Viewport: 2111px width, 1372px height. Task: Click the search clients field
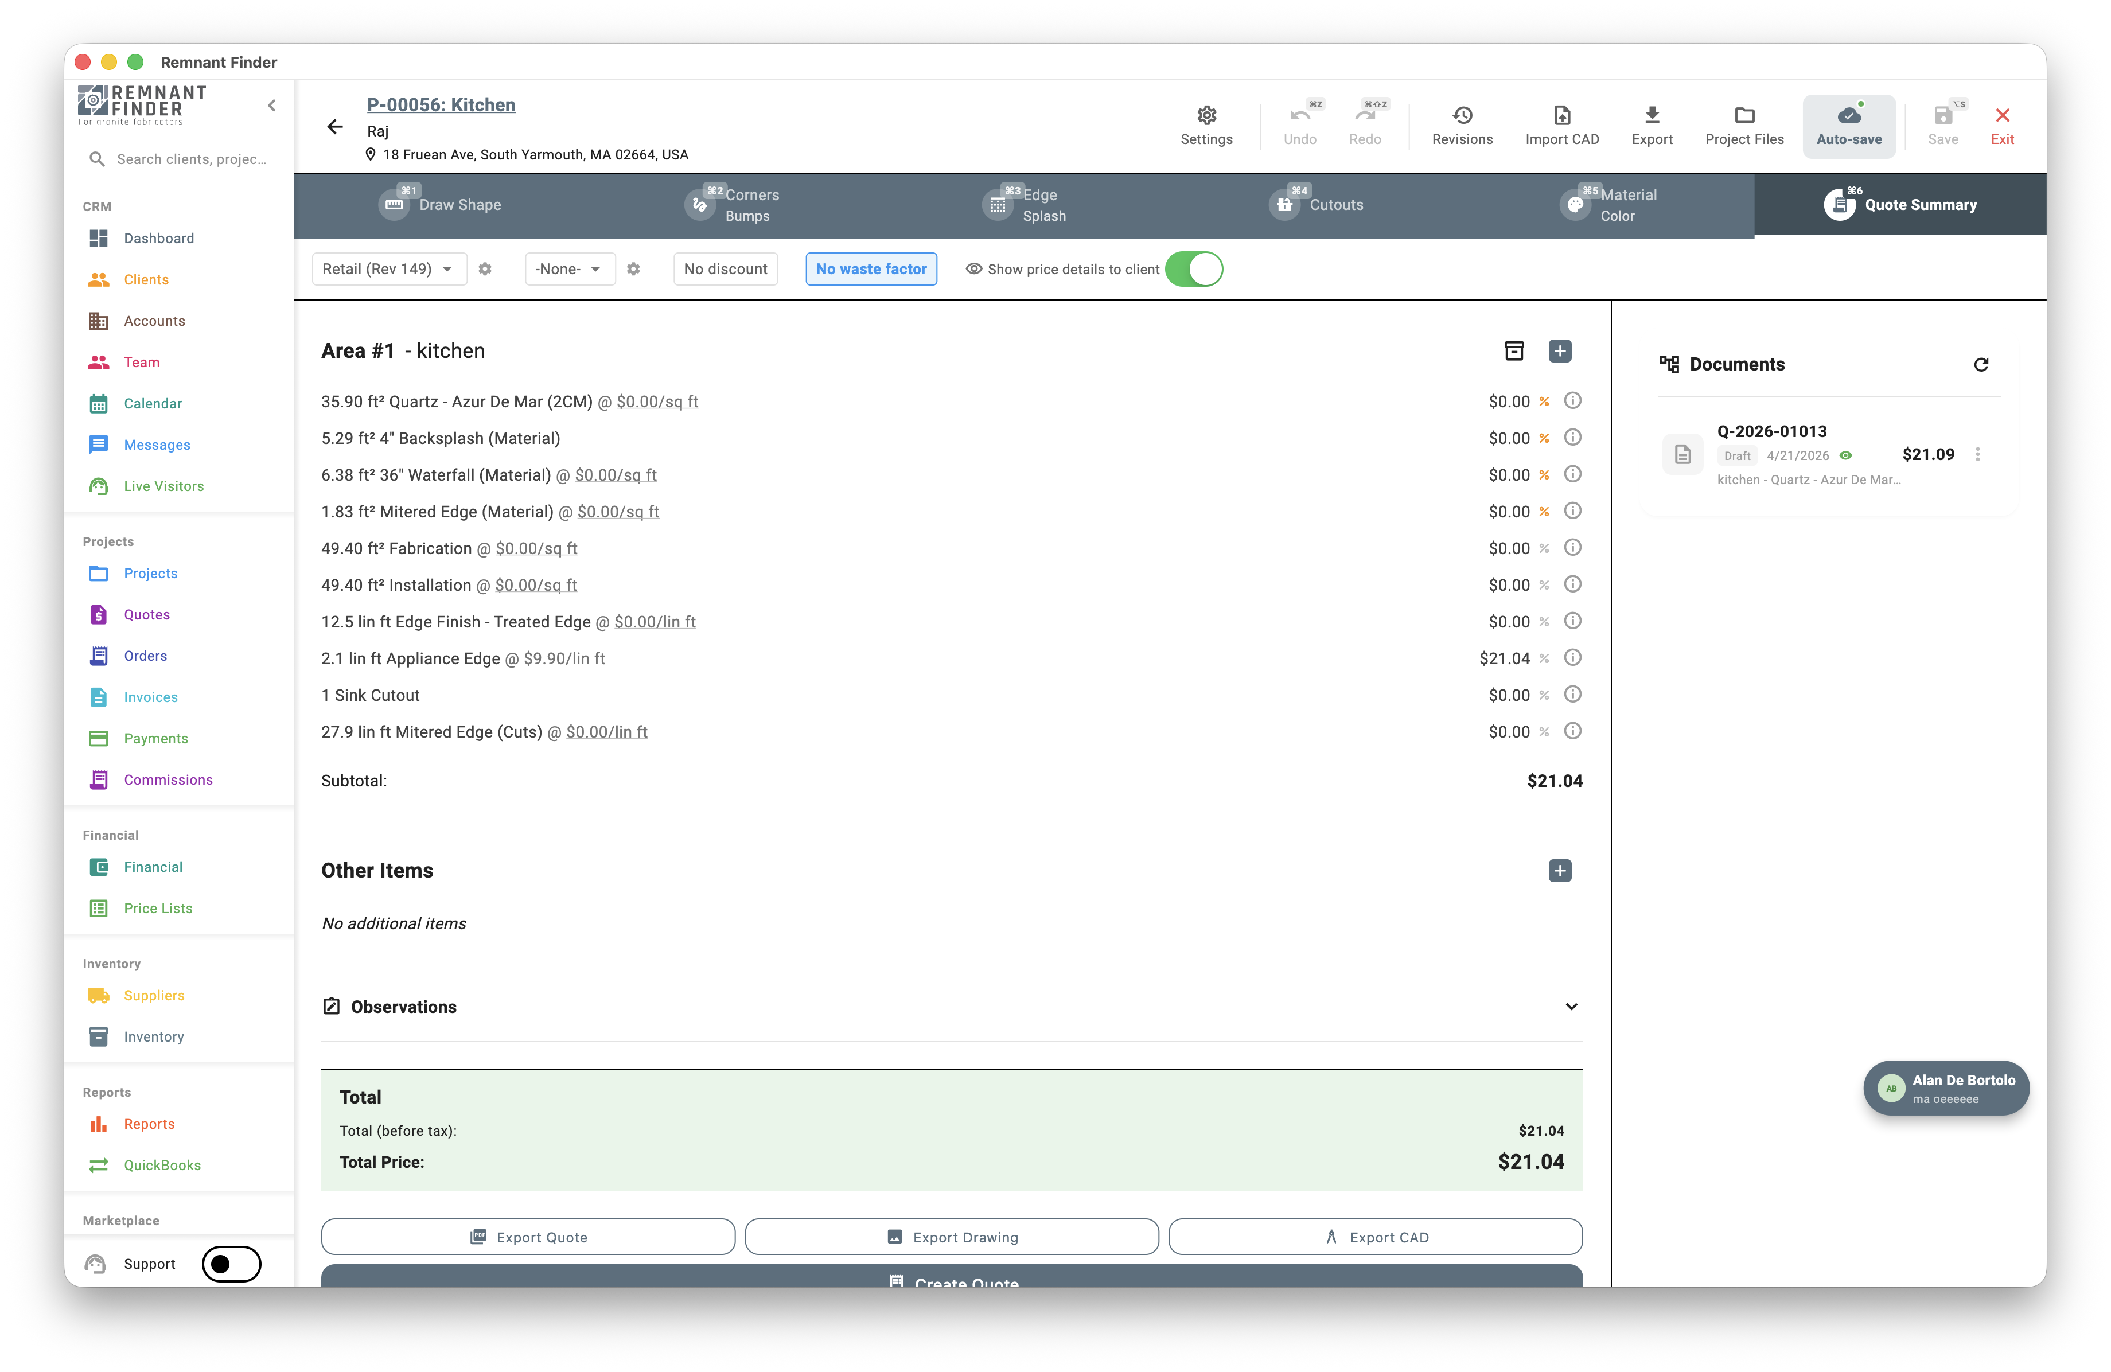[x=181, y=159]
